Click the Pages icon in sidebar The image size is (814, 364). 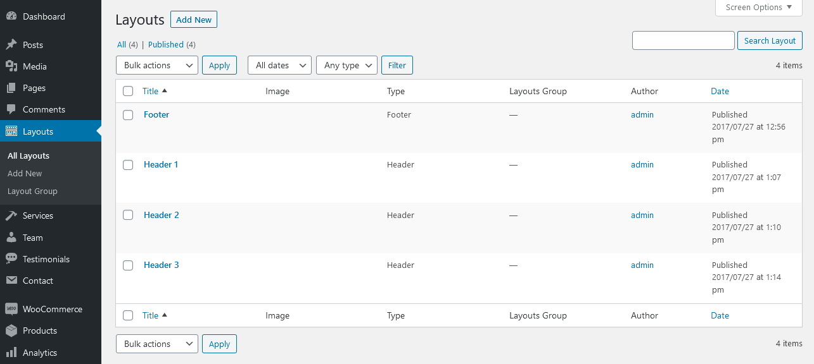click(11, 88)
